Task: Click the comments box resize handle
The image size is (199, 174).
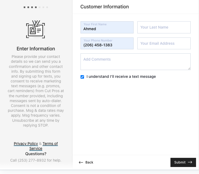Action: [189, 68]
